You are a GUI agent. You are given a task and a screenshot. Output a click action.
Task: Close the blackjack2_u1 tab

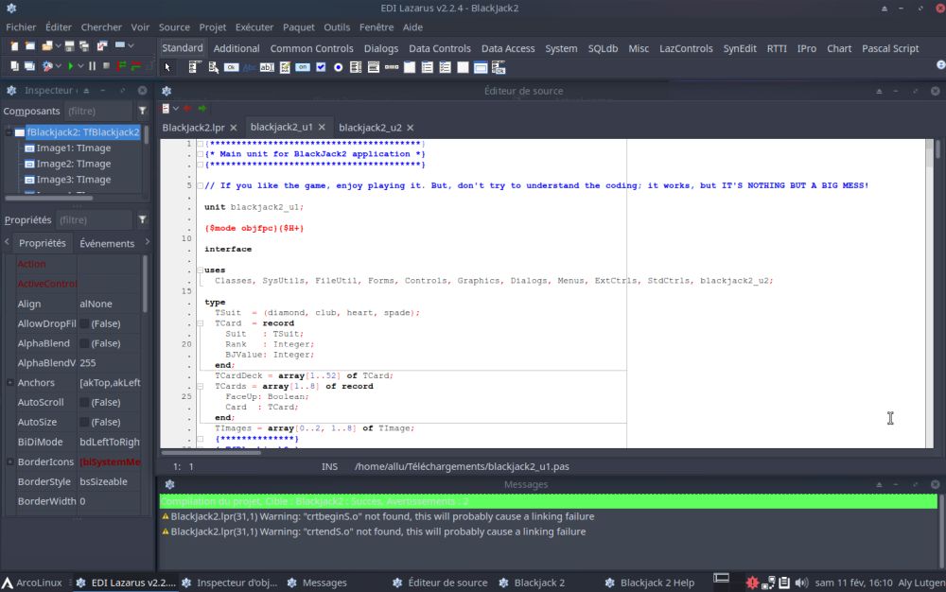[322, 128]
